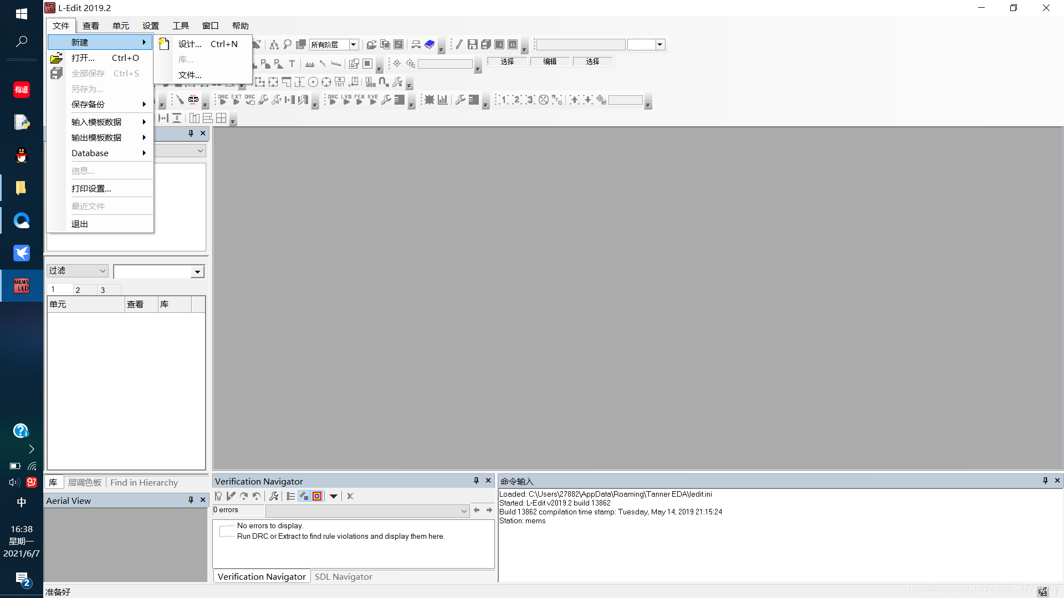Toggle the pin on Aerial View panel
This screenshot has height=598, width=1064.
coord(191,500)
